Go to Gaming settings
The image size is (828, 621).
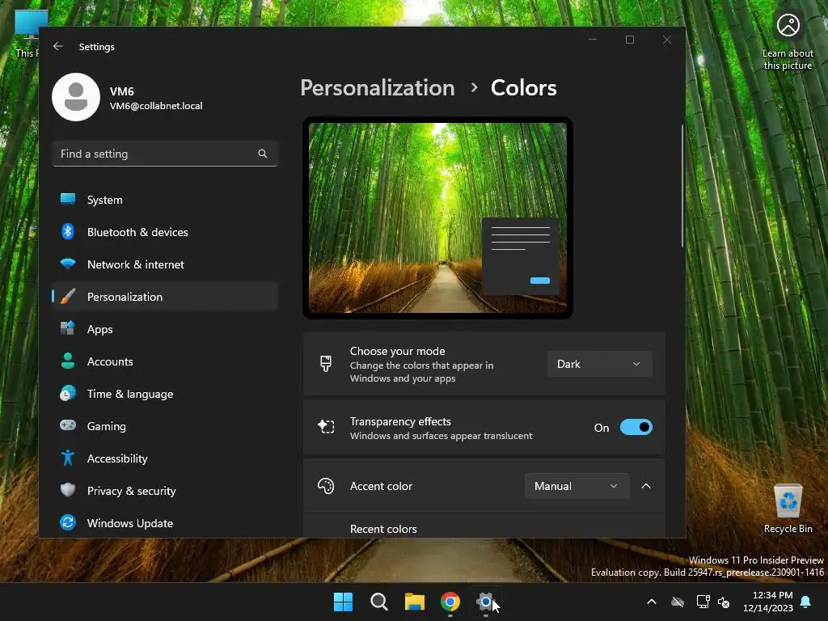pos(165,425)
